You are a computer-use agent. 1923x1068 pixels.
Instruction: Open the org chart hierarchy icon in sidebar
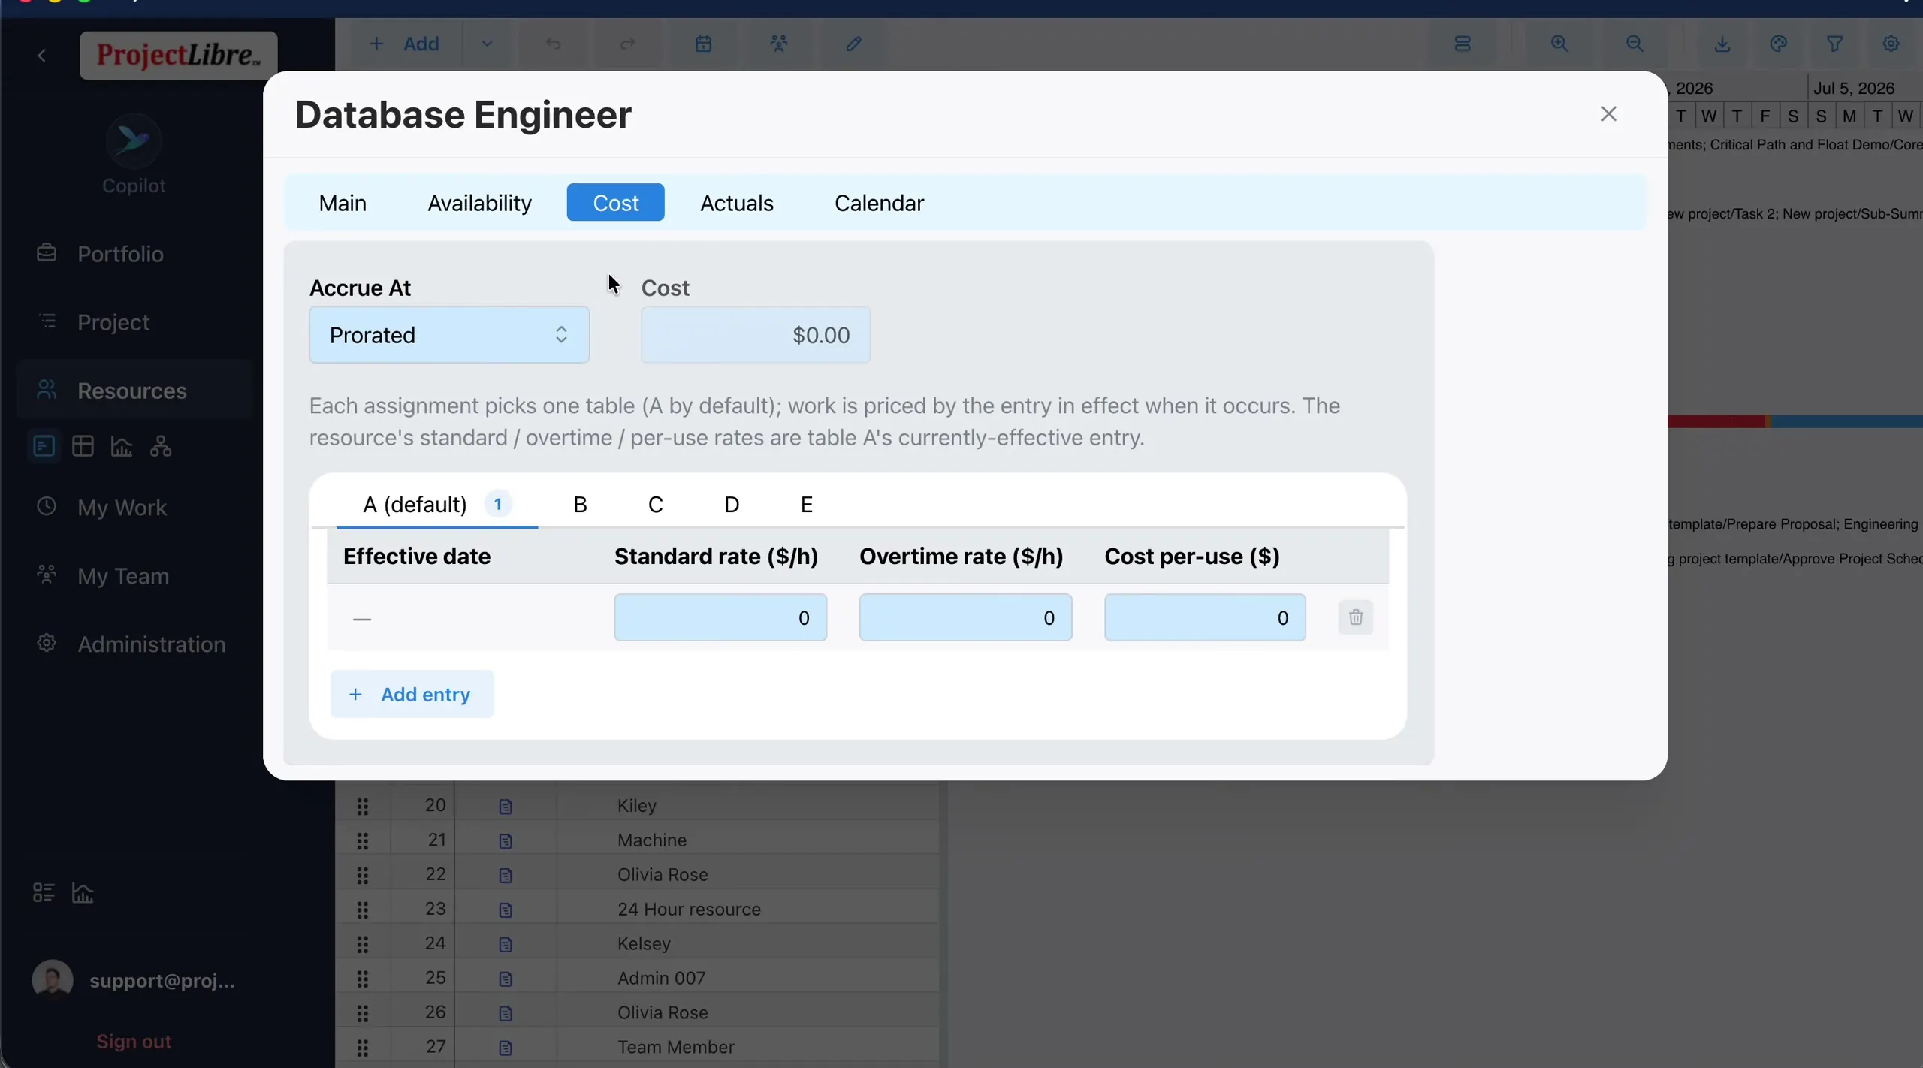(161, 446)
